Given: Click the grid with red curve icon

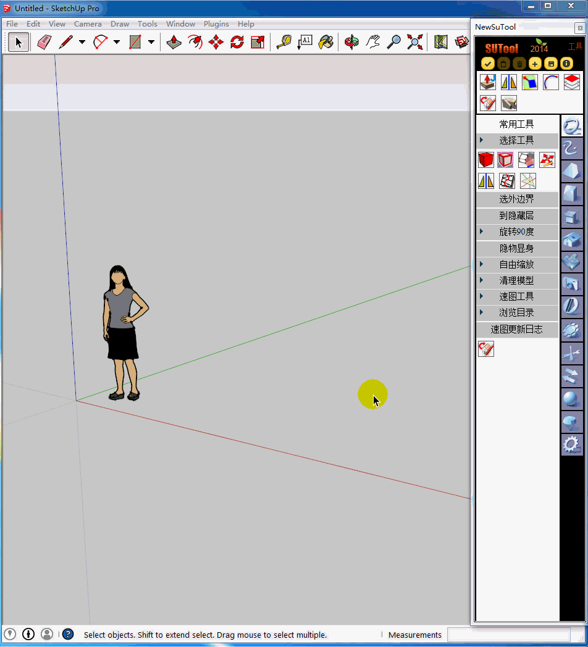Looking at the screenshot, I should click(507, 181).
